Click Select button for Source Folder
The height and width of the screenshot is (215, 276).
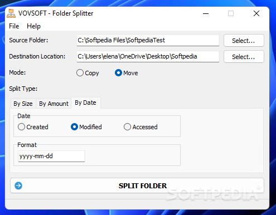pyautogui.click(x=244, y=40)
